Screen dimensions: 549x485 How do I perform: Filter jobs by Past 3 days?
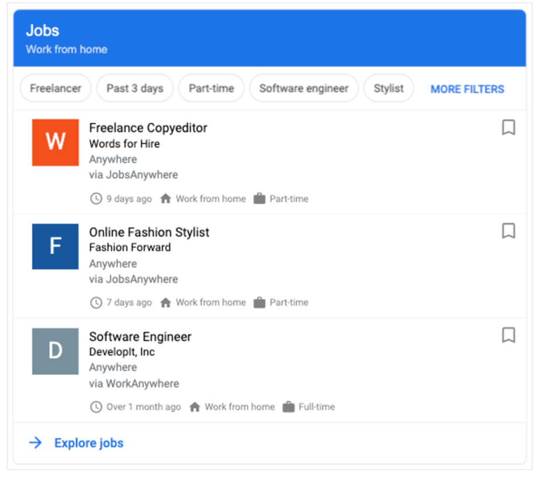[135, 89]
